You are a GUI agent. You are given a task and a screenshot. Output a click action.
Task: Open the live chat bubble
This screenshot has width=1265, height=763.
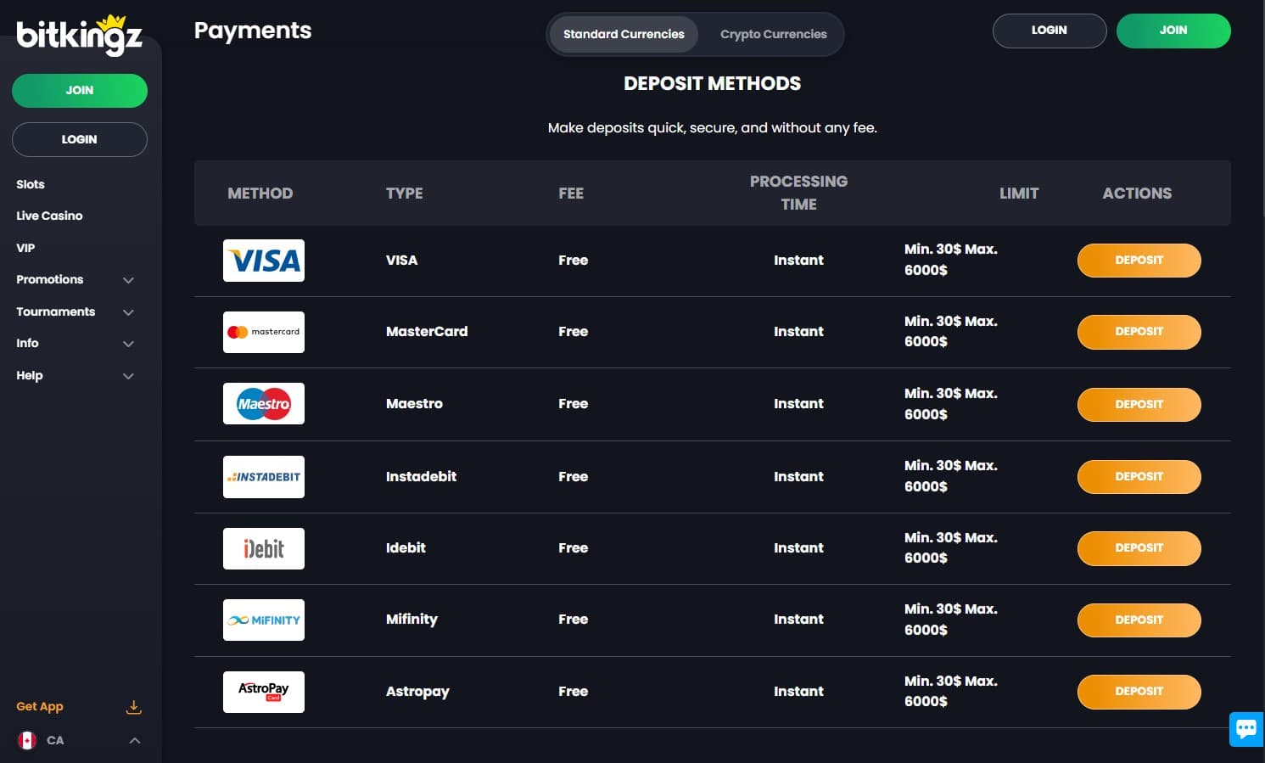point(1246,729)
